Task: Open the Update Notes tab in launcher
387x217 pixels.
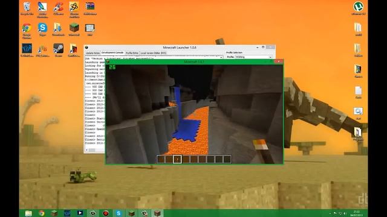Action: pyautogui.click(x=93, y=53)
